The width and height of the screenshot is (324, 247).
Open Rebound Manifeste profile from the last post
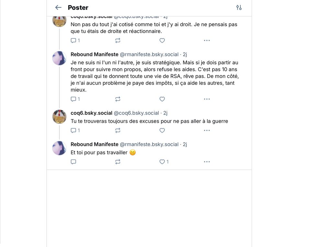point(94,144)
